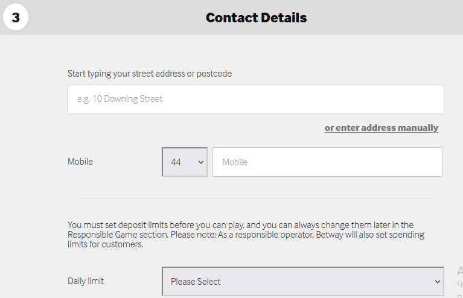
Task: Open the 44 country code dropdown
Action: click(x=184, y=162)
